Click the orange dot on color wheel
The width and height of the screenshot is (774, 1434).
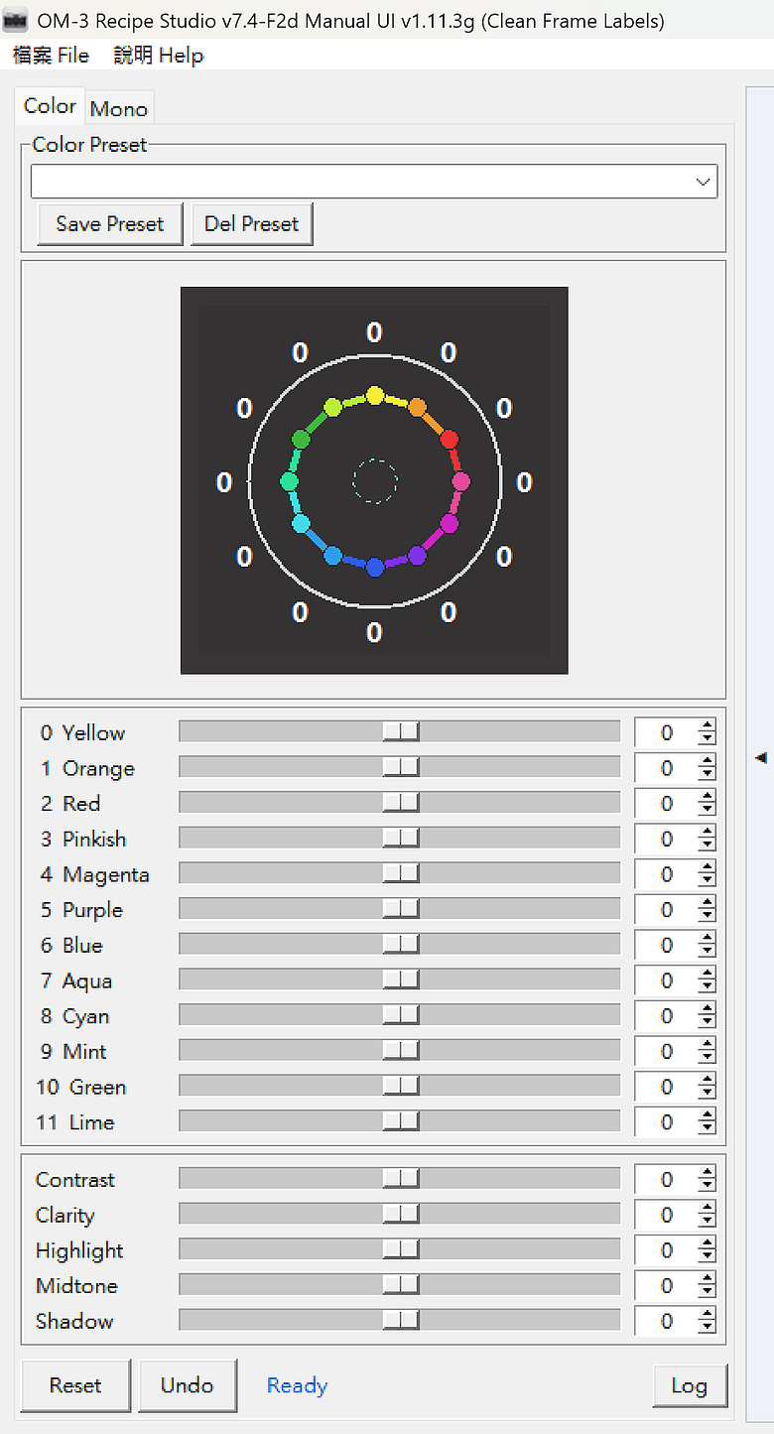(x=418, y=407)
